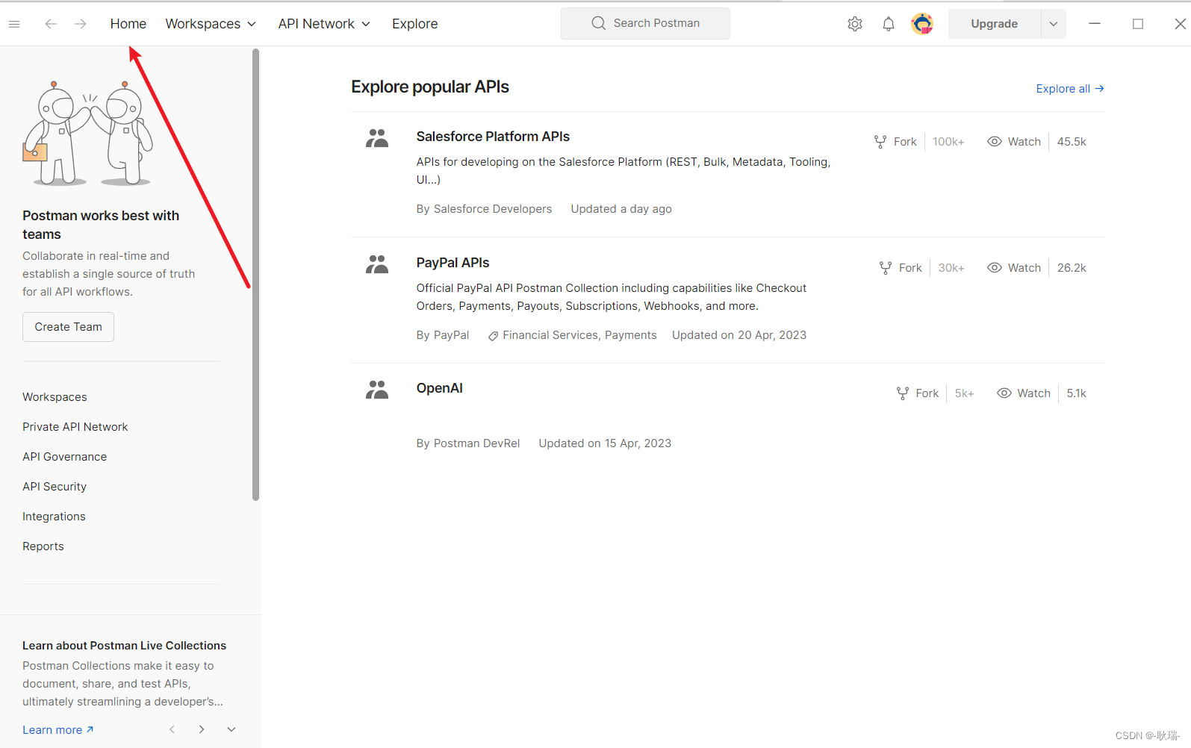Open the OpenAI title

pyautogui.click(x=439, y=388)
